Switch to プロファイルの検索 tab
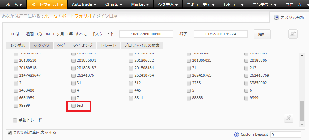Screen dimensions: 309x140 click(x=142, y=45)
